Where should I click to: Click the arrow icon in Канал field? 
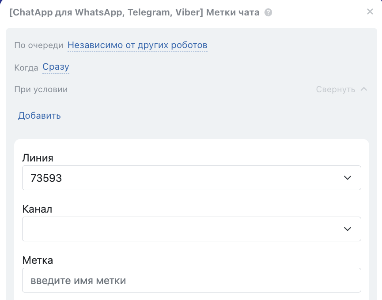348,229
